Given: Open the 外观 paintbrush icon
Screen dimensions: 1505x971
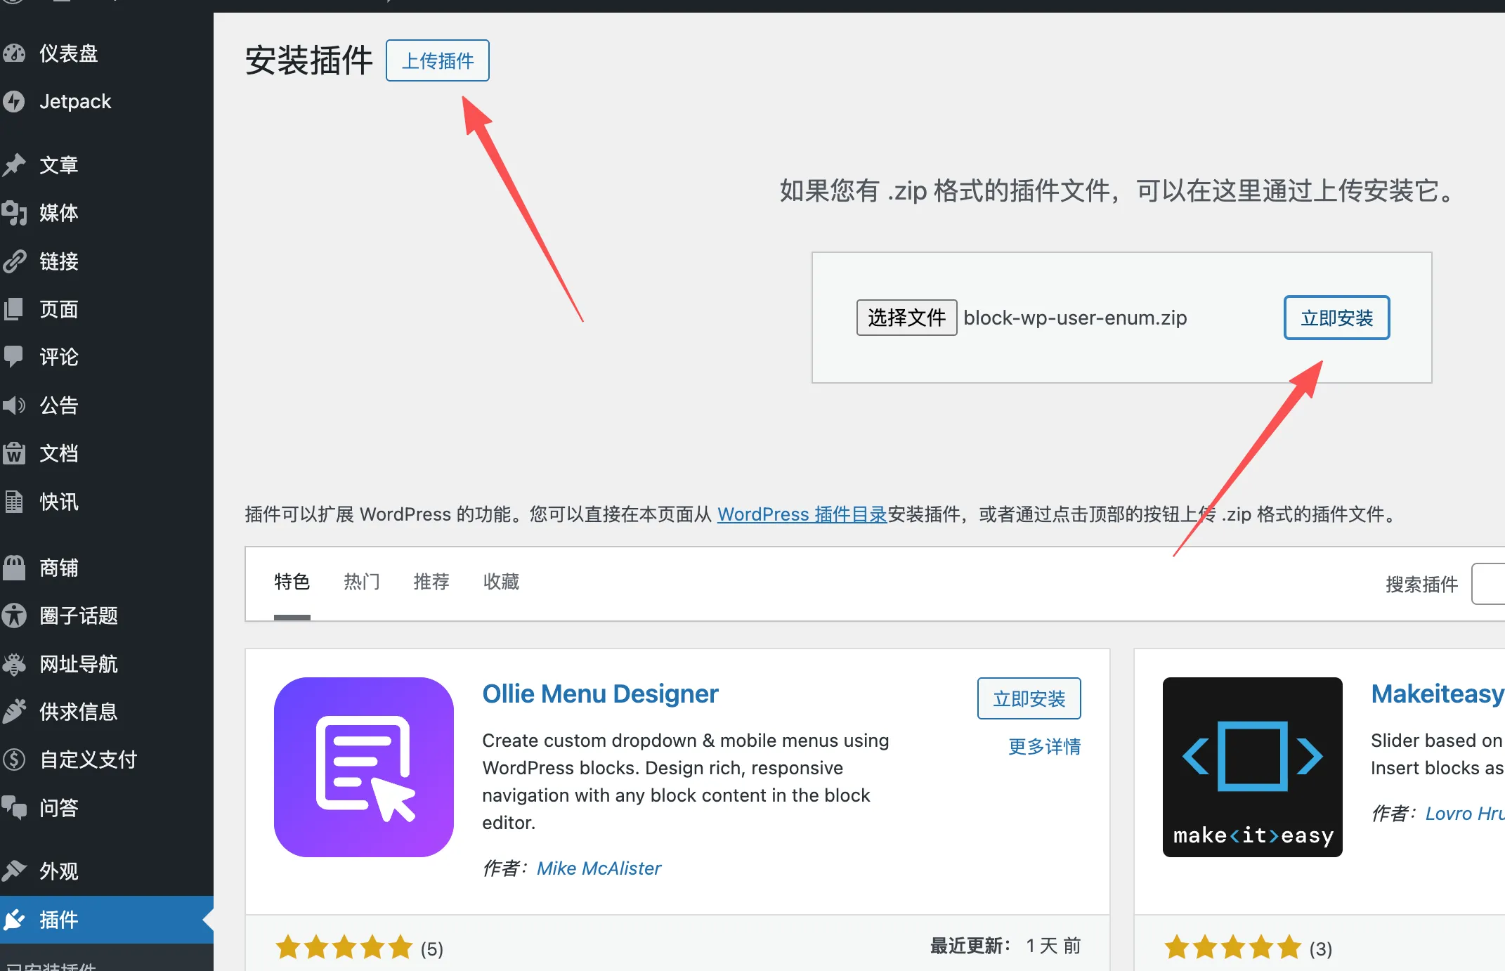Looking at the screenshot, I should point(14,871).
